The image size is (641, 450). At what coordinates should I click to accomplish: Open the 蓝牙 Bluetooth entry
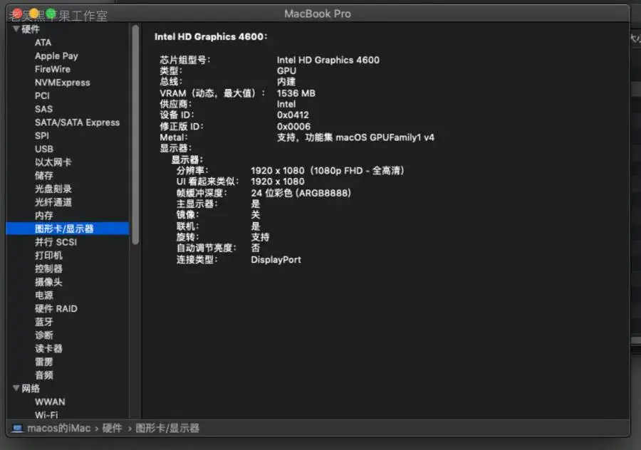click(43, 322)
